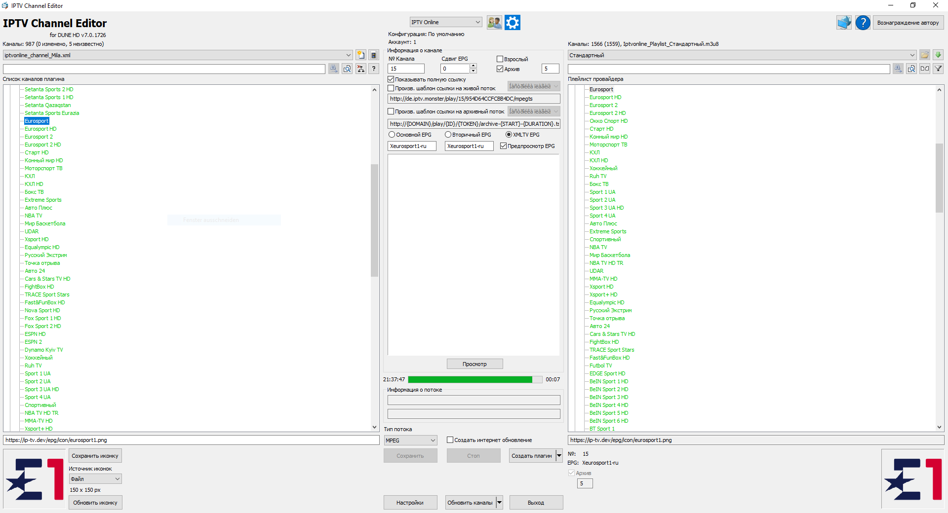Click Вознаграждение автору button
Image resolution: width=948 pixels, height=513 pixels.
click(908, 23)
